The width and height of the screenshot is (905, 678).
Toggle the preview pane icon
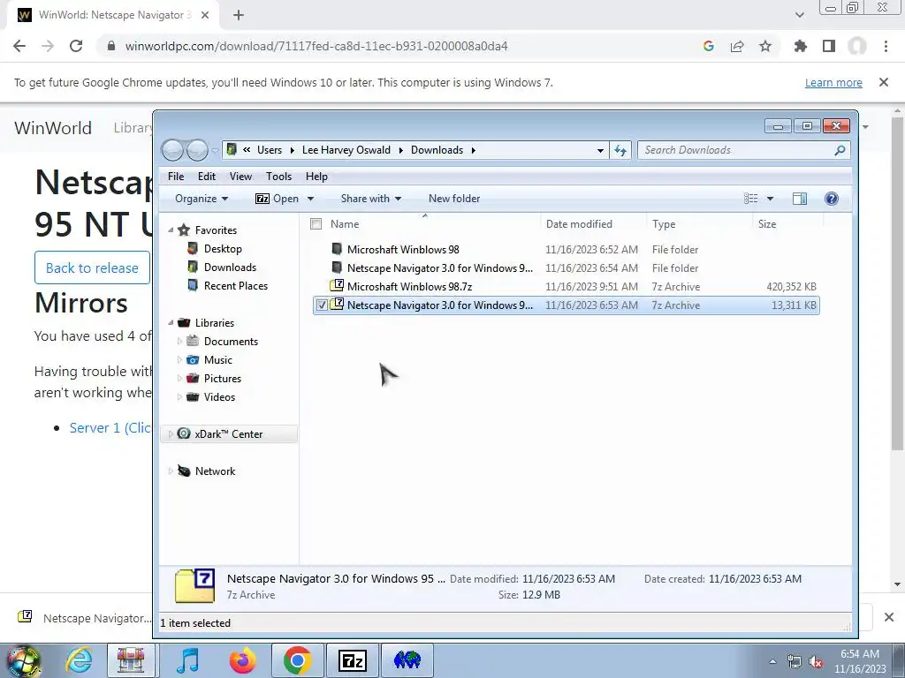[799, 199]
